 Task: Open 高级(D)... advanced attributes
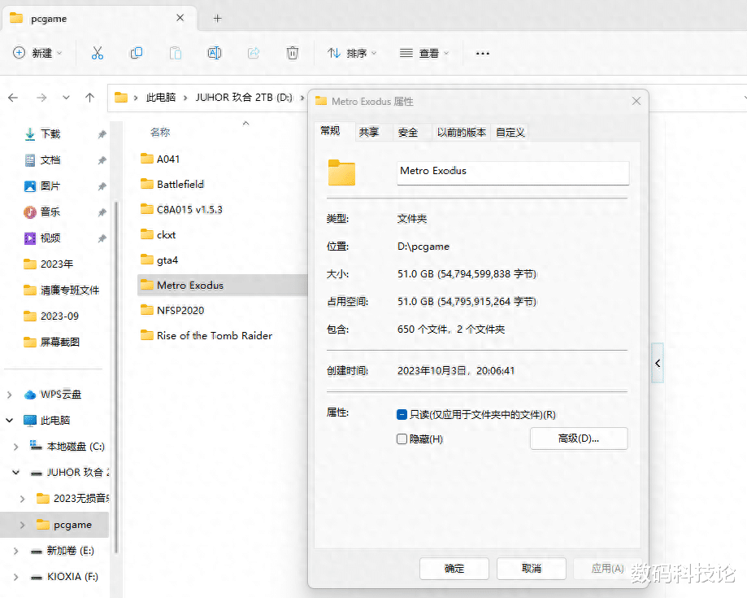pyautogui.click(x=579, y=439)
